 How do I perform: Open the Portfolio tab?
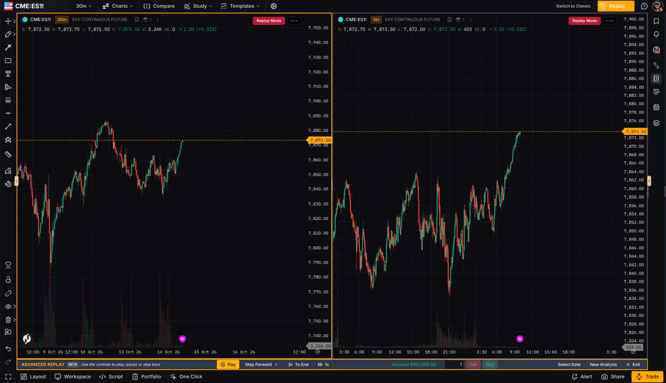coord(147,377)
